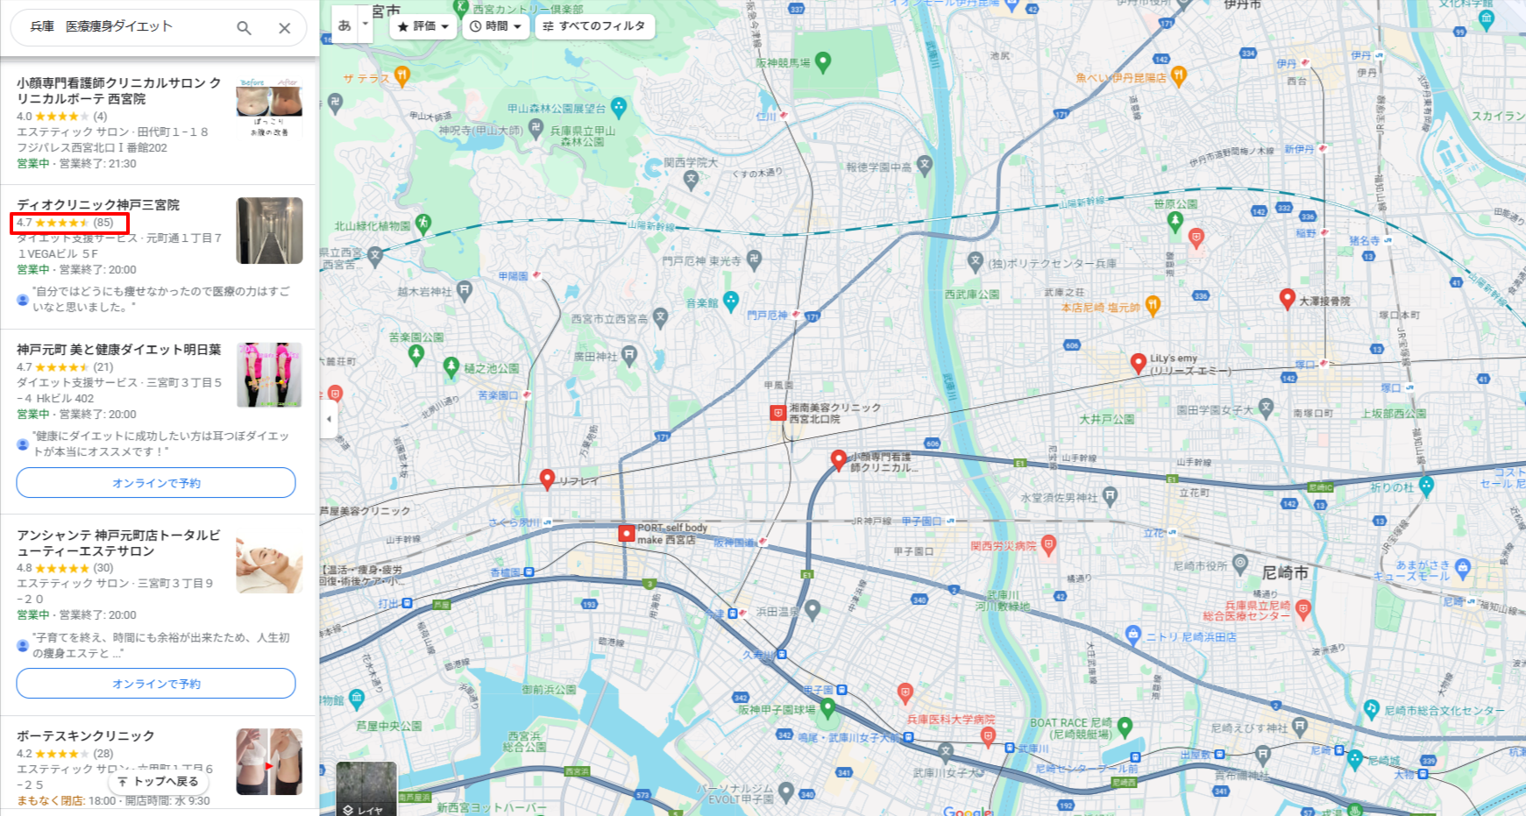
Task: Open 神戸元町 美と健康ダイエット明日葉 listing
Action: point(119,349)
